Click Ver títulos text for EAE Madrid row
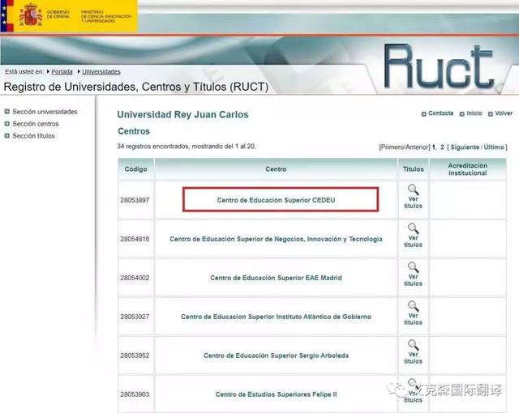 tap(413, 280)
